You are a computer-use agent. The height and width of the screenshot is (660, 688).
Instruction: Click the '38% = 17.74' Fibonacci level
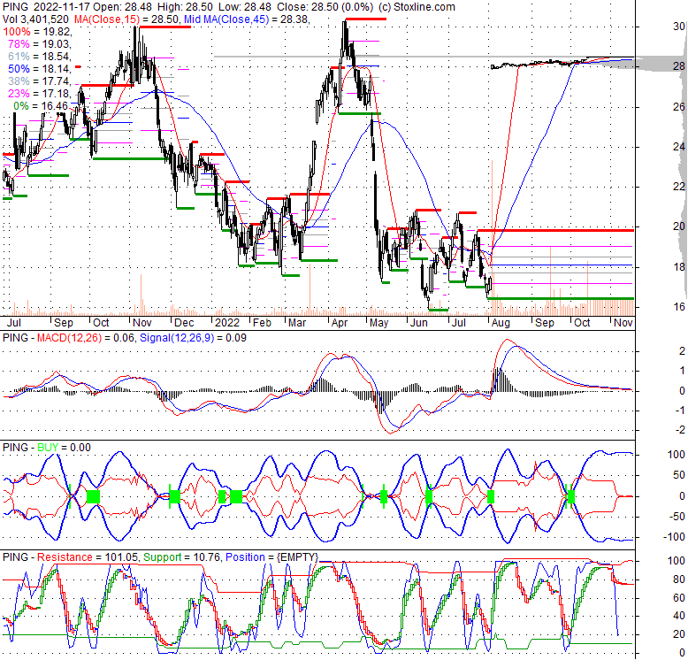39,81
